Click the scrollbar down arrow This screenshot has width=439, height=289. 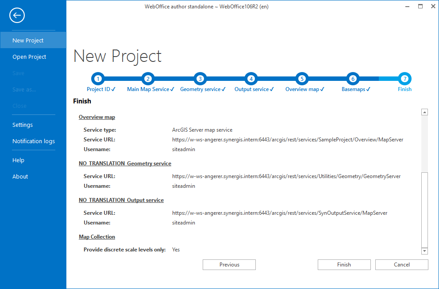[x=424, y=251]
